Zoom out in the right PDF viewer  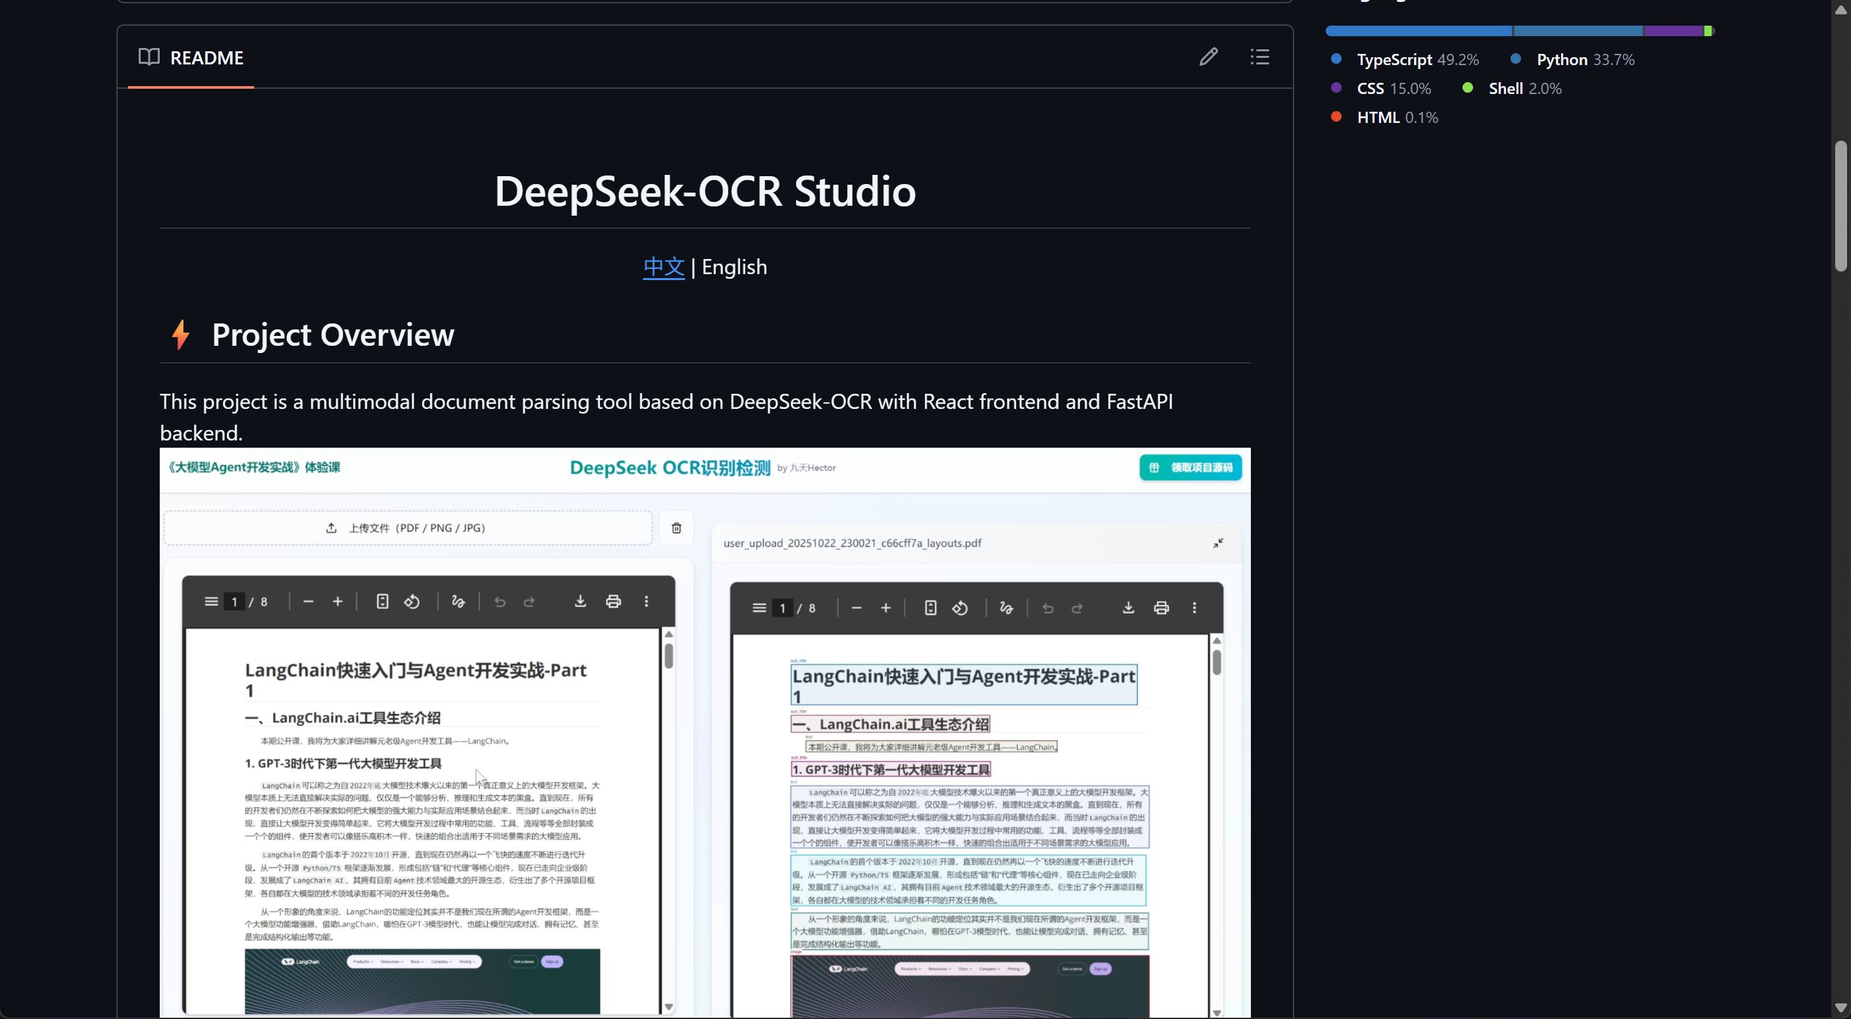[x=856, y=608]
